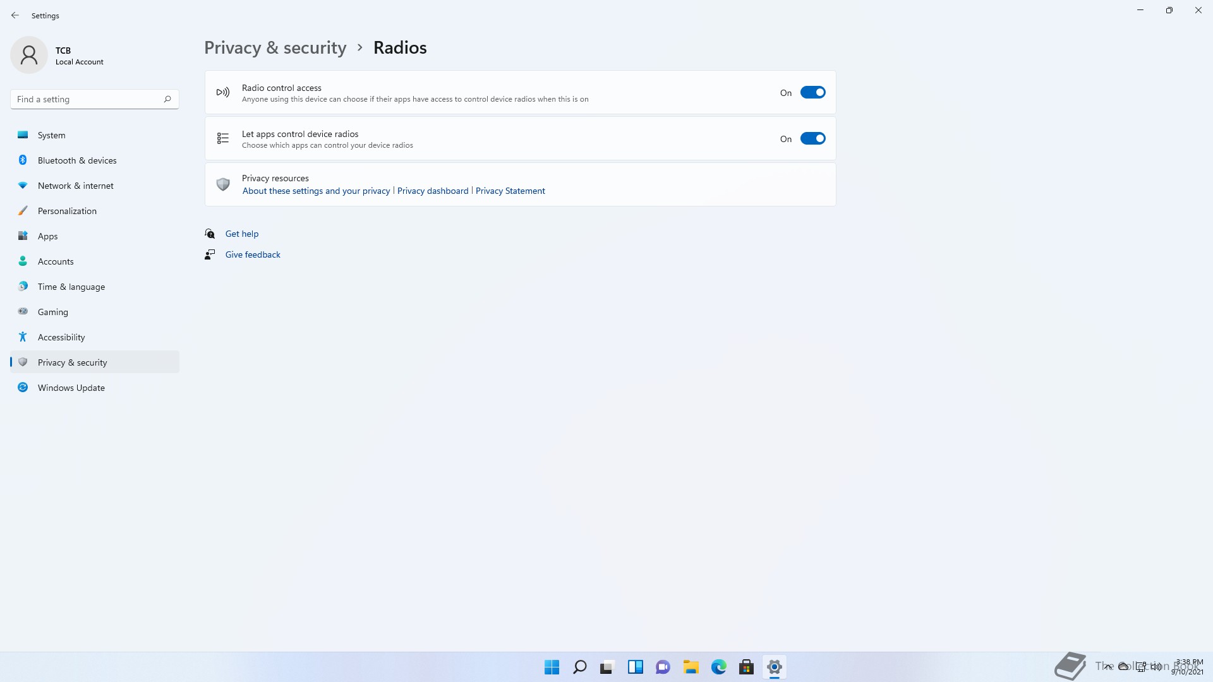1213x682 pixels.
Task: Click the search magnifier in Find a setting
Action: tap(167, 99)
